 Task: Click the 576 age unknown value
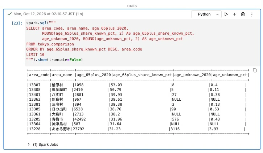[x=175, y=119]
